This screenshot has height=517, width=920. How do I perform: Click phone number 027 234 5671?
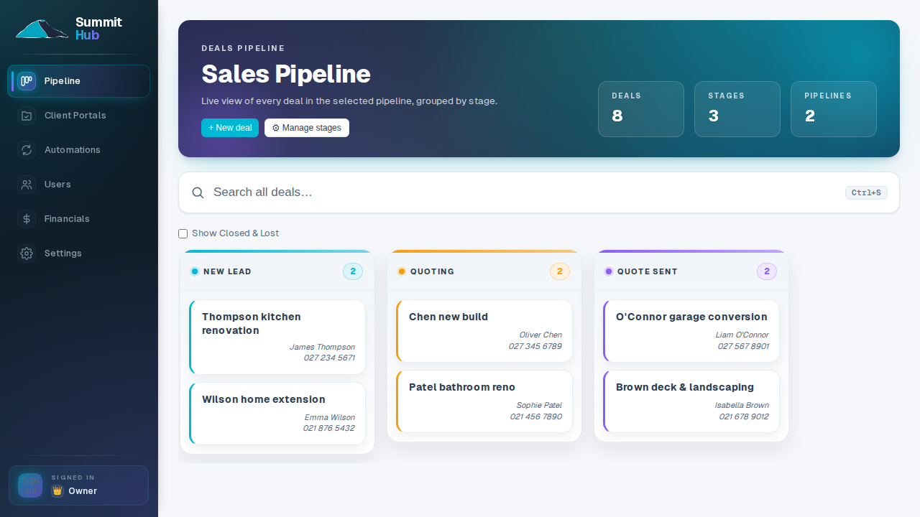pyautogui.click(x=328, y=358)
